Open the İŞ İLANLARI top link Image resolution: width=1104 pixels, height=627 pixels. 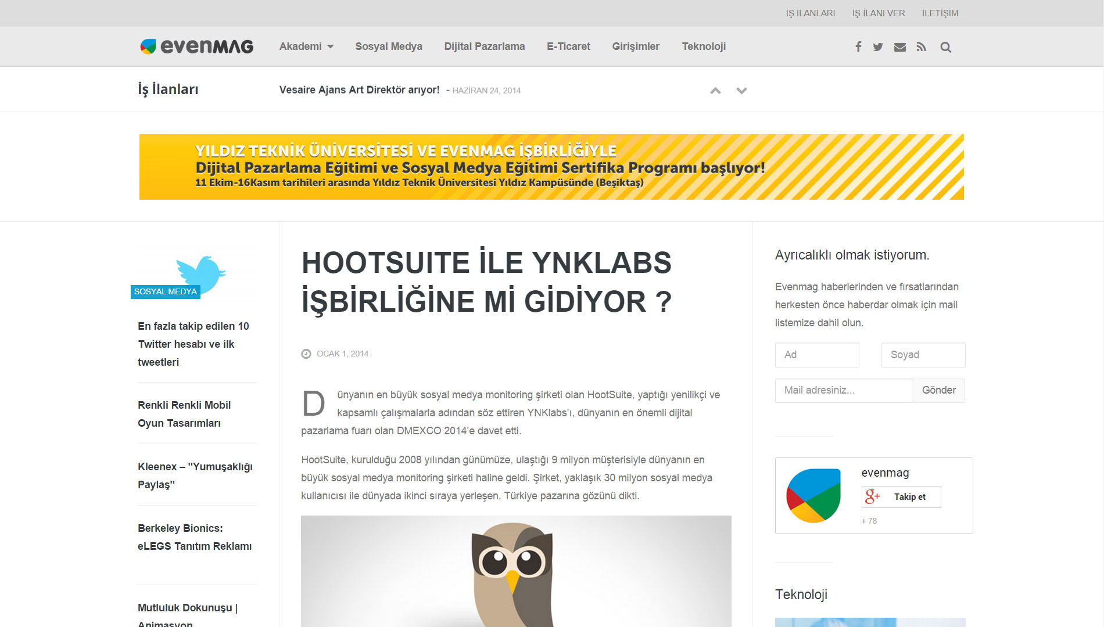click(x=811, y=13)
